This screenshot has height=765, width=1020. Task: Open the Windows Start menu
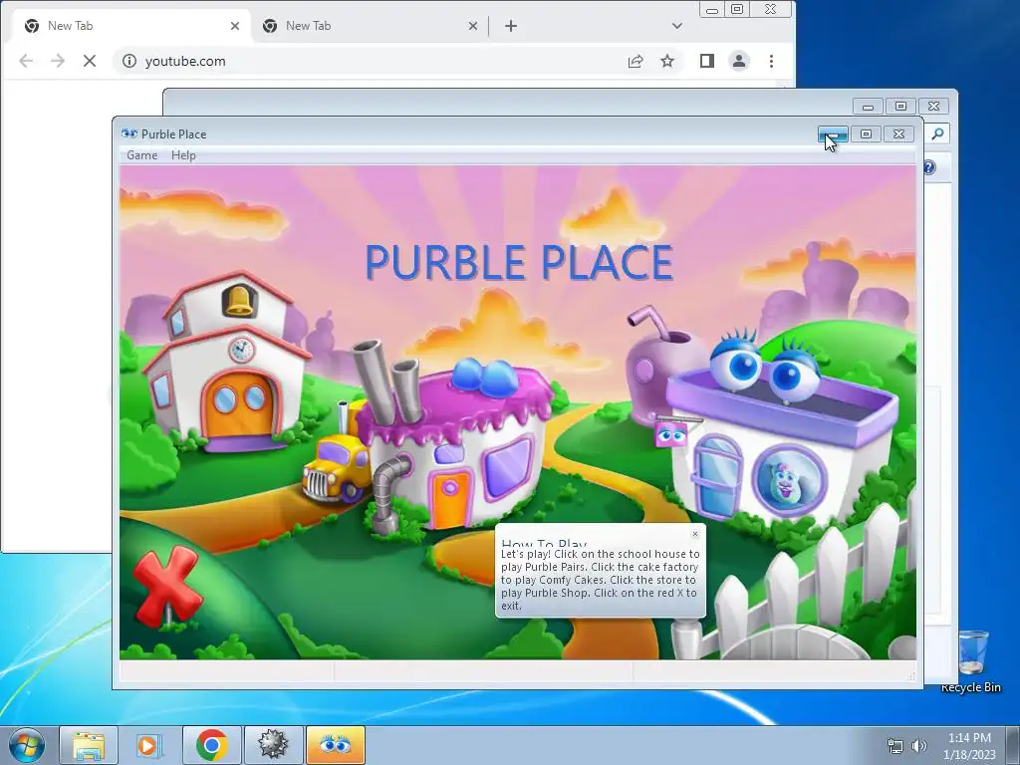pyautogui.click(x=27, y=745)
